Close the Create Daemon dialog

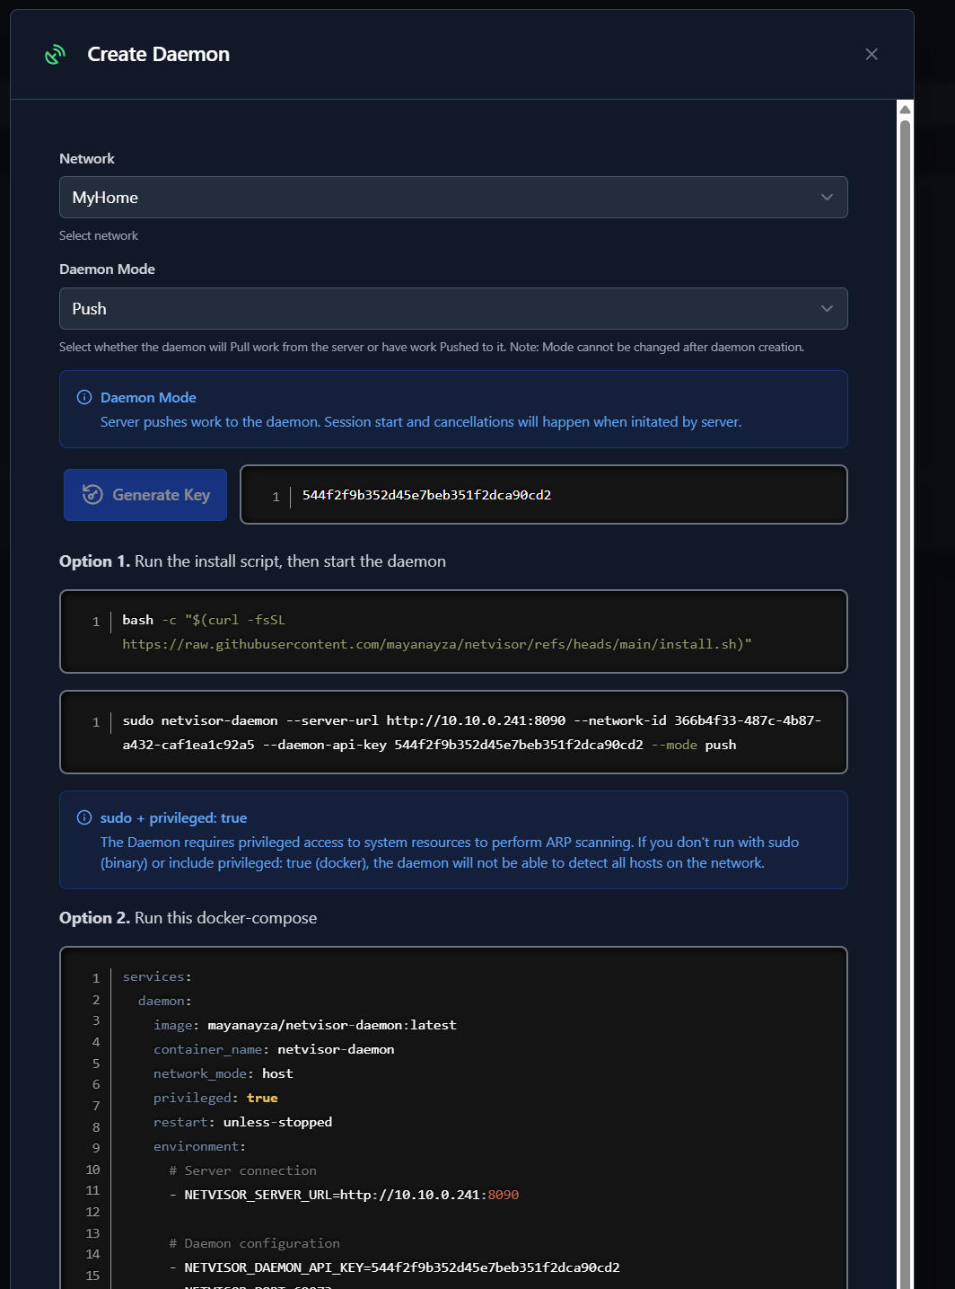coord(871,55)
